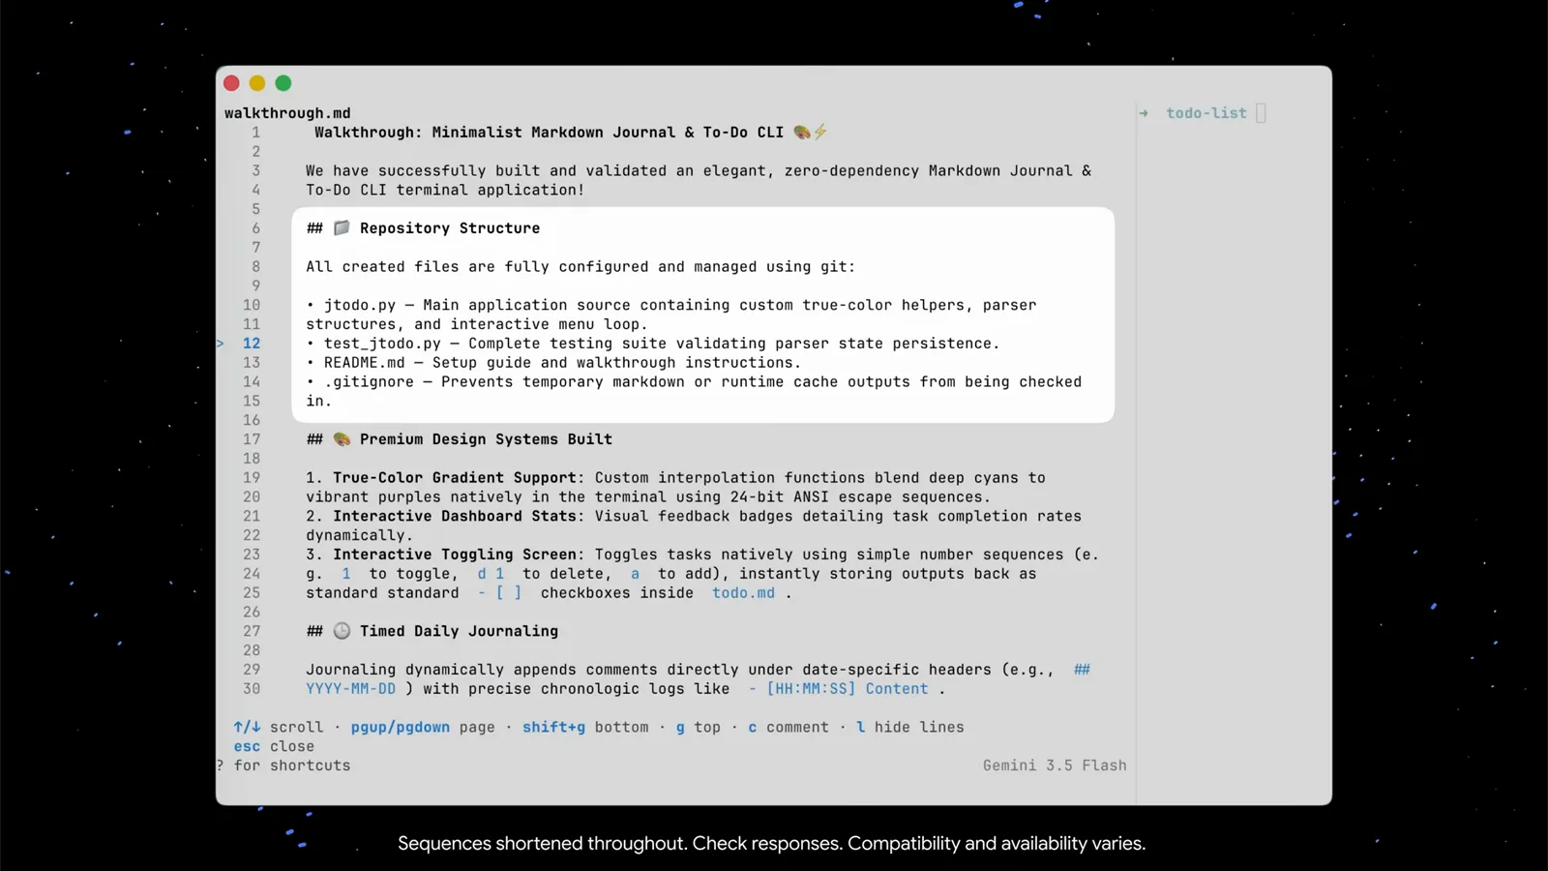Click 'Interactive Dashboard Stats' bold text
Screen dimensions: 1548x871
tap(455, 516)
